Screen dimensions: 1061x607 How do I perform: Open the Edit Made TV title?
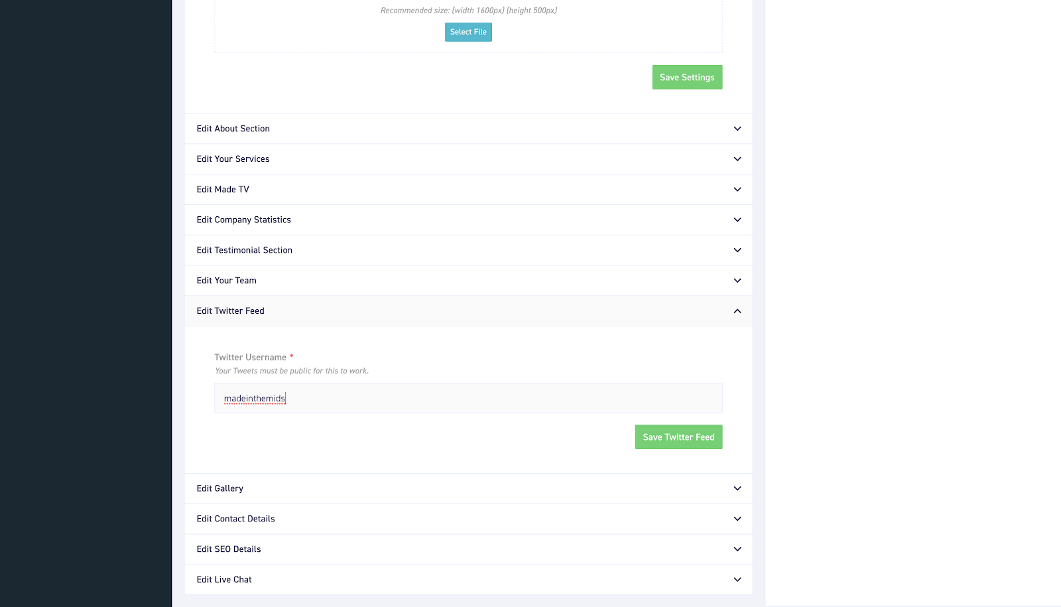tap(223, 190)
